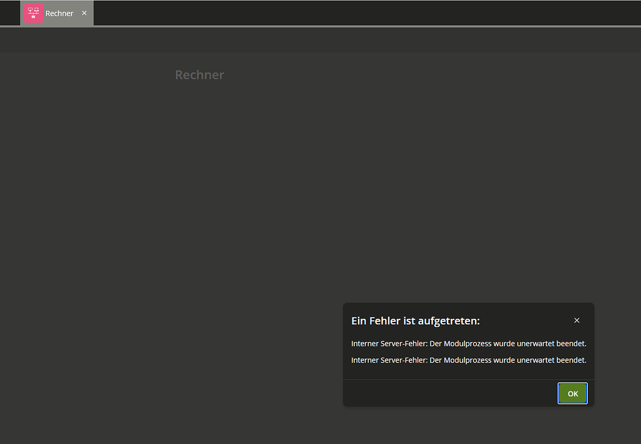This screenshot has height=444, width=641.
Task: Click the second 'Interner Server-Fehler' message line
Action: [x=469, y=360]
